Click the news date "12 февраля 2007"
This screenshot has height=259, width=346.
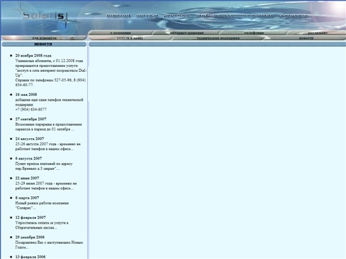pos(30,218)
